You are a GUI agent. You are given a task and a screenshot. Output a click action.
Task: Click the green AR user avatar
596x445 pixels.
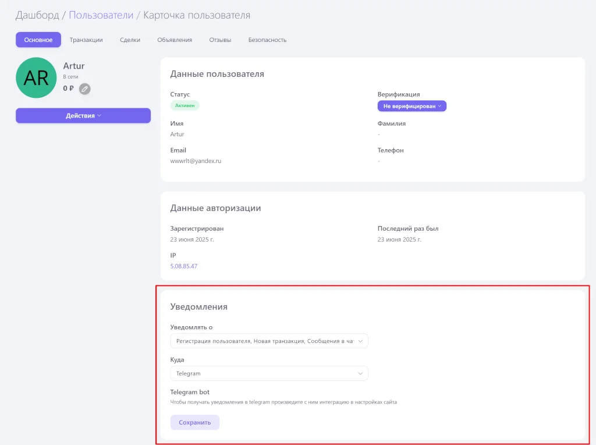[x=36, y=77]
